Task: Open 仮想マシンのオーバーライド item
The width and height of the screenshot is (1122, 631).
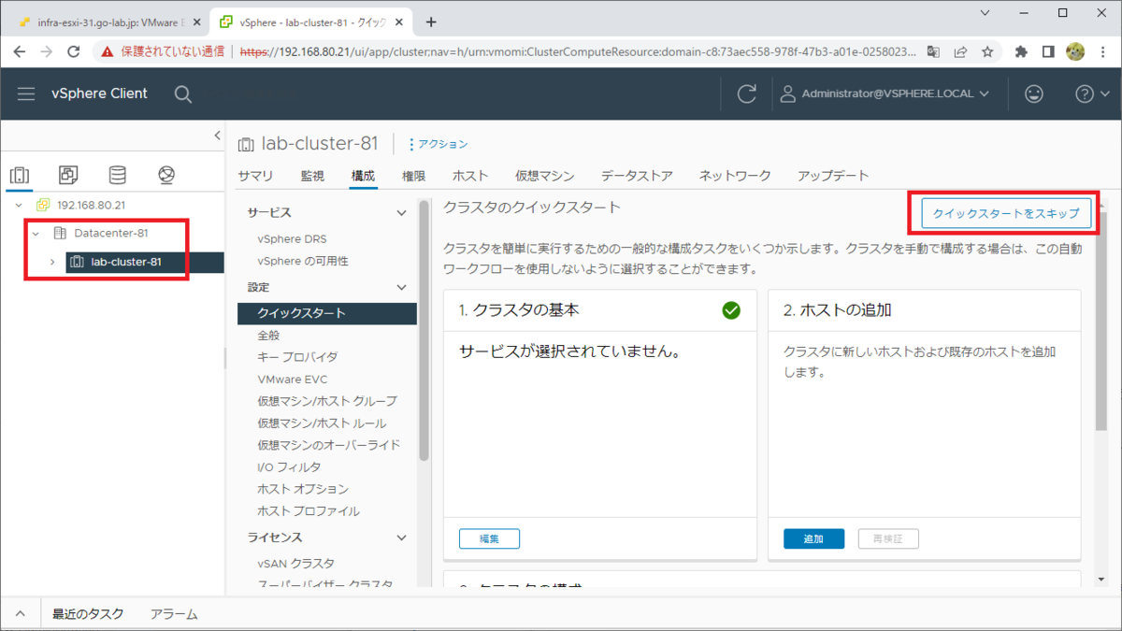Action: coord(328,445)
